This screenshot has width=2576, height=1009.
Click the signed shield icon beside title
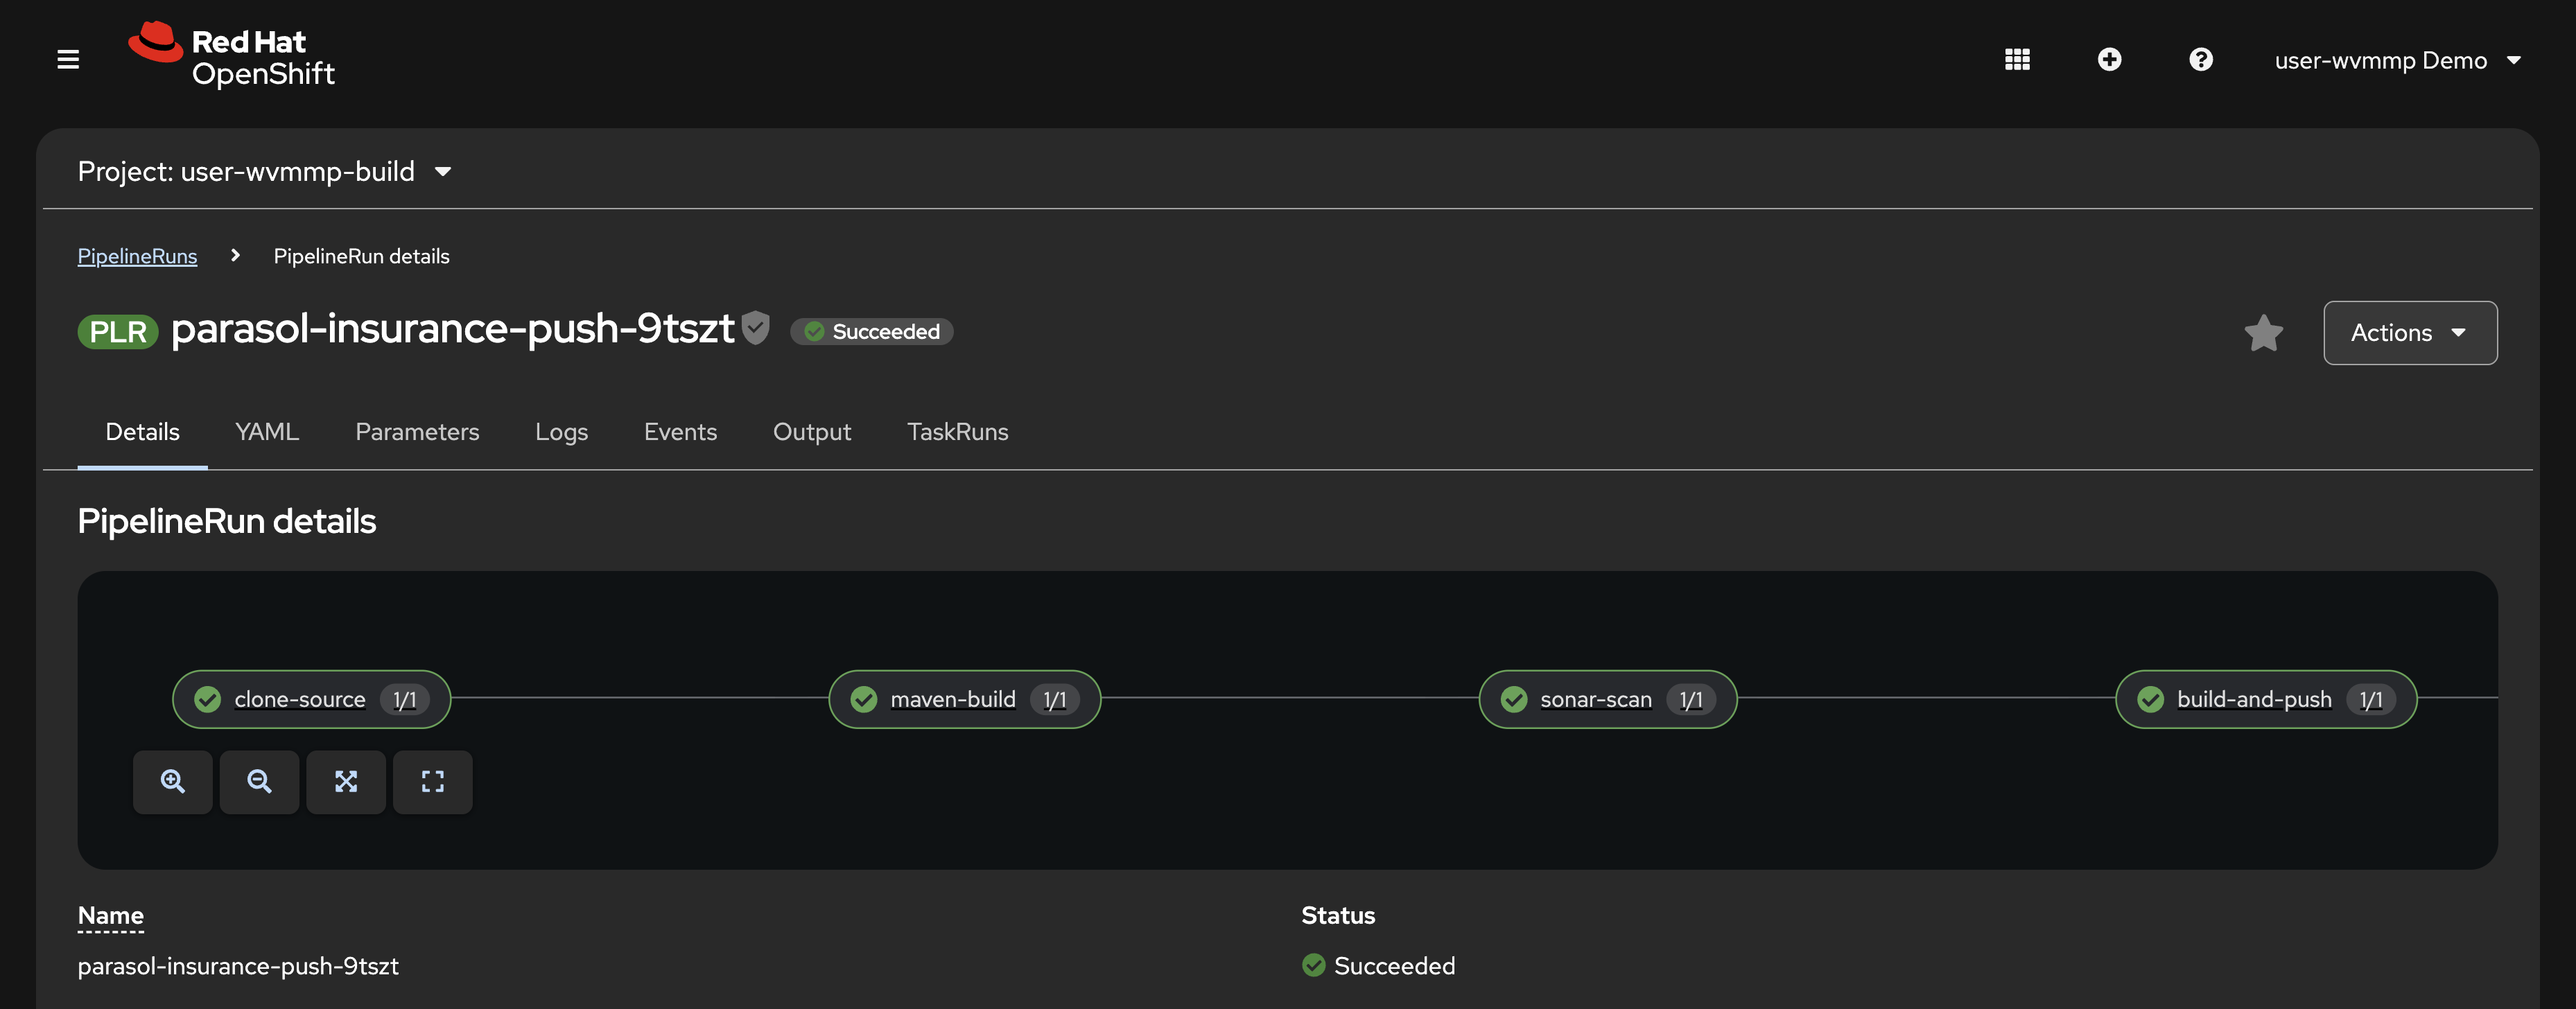tap(756, 327)
